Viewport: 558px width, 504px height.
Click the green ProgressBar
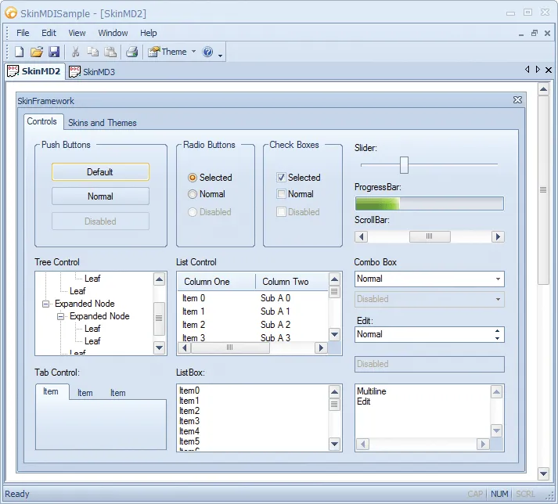(429, 203)
